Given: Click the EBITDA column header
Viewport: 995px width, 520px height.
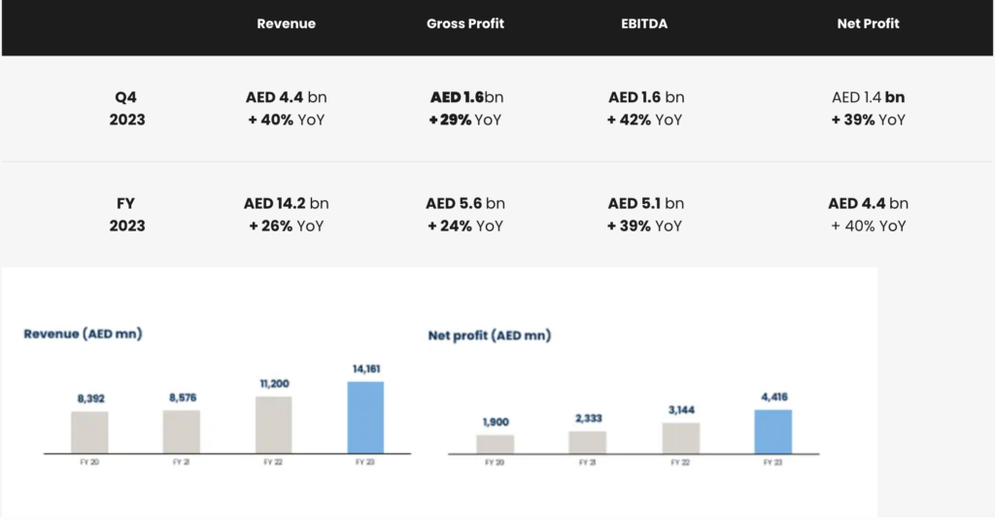Looking at the screenshot, I should [x=646, y=23].
